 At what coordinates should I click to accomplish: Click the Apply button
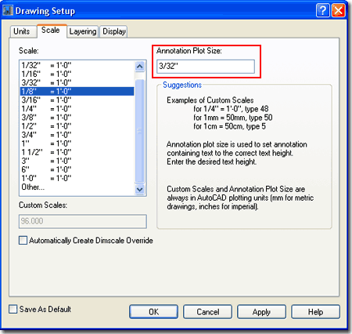coord(261,311)
